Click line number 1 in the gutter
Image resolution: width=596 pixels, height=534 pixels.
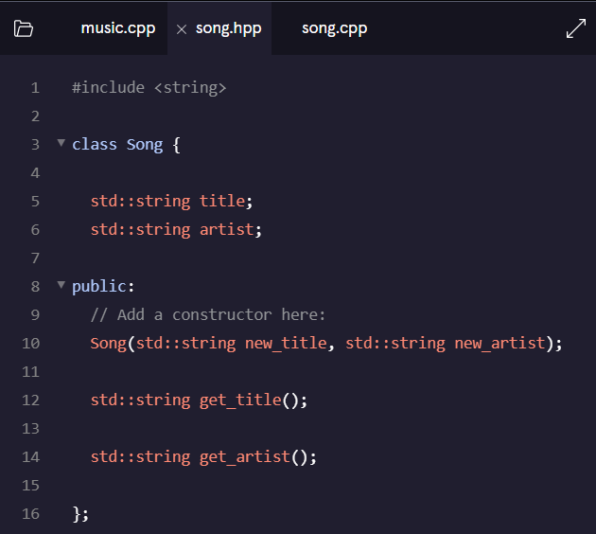(35, 88)
